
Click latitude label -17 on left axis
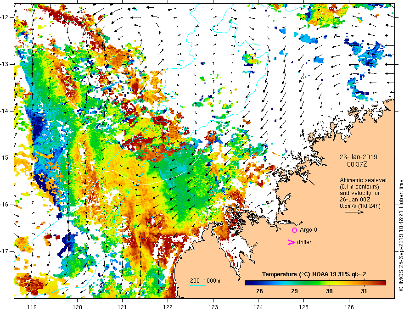click(5, 251)
